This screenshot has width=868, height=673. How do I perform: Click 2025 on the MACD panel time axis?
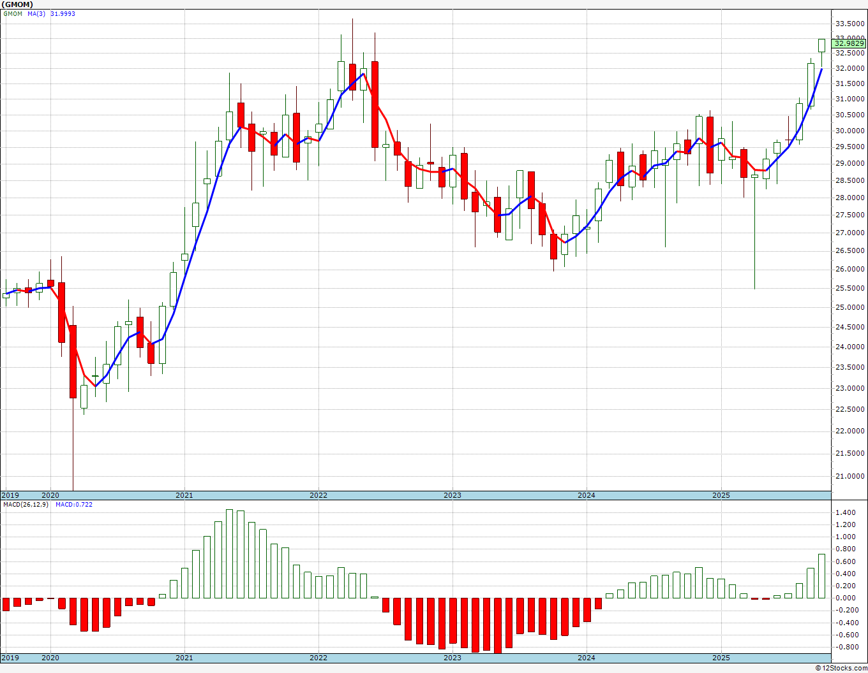[x=721, y=658]
